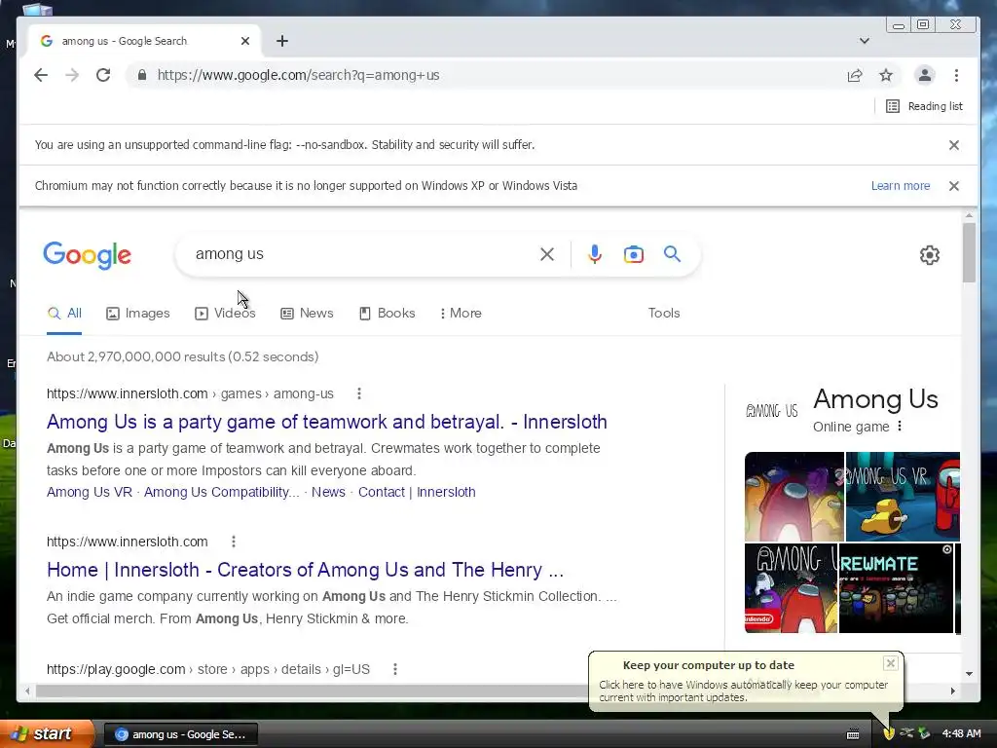Open the colorful crewmates thumbnail image
Screen dimensions: 997x748
coord(794,497)
